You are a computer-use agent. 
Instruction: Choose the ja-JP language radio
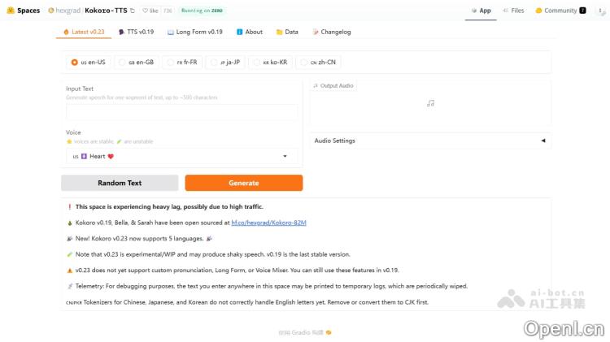(x=214, y=62)
